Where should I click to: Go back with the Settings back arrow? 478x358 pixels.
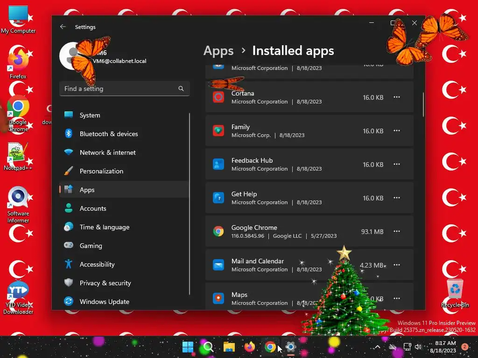pyautogui.click(x=63, y=27)
